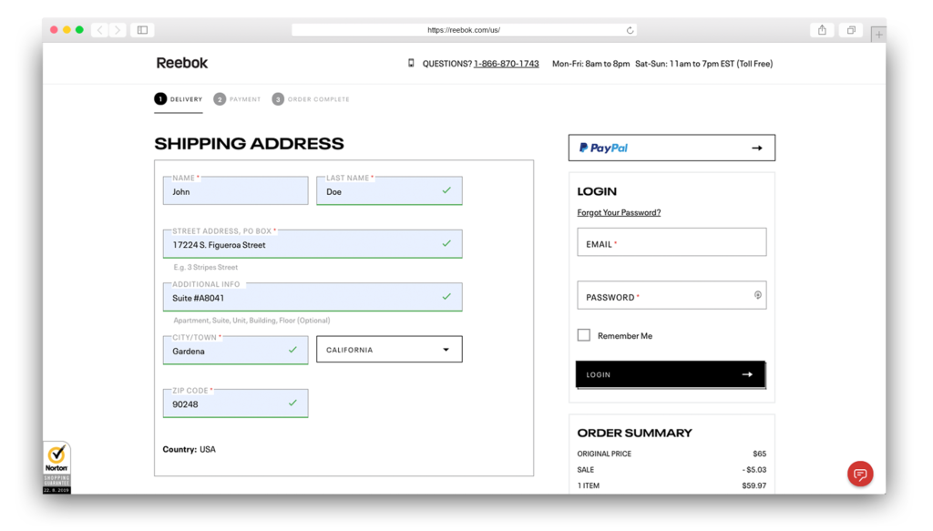This screenshot has height=531, width=933.
Task: Click the Additional Info field
Action: point(313,297)
